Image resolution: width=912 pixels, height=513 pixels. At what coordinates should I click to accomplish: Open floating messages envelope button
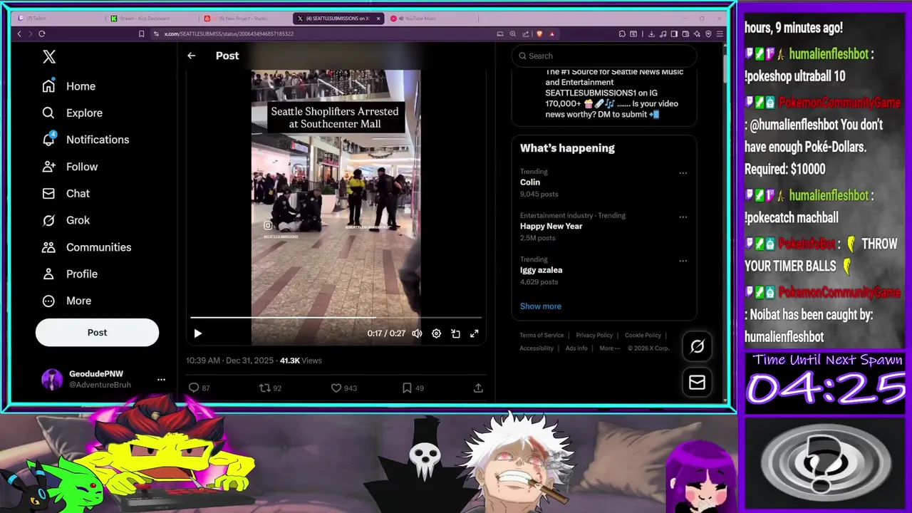point(697,383)
